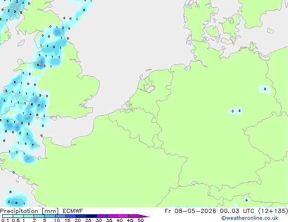
Task: Click legend scale label '15'
Action: (67, 220)
